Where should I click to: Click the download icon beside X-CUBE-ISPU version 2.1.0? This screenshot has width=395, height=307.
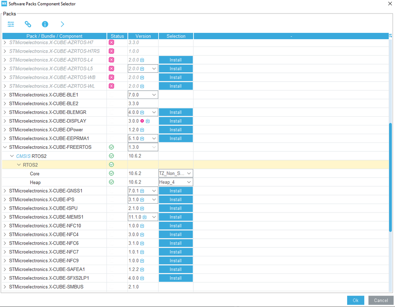point(142,208)
